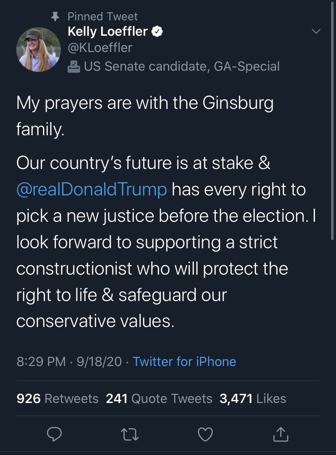Open the share tweet icon

click(x=281, y=434)
